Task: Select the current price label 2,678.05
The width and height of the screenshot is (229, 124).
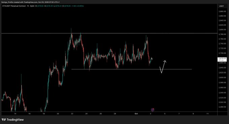Action: click(x=222, y=58)
